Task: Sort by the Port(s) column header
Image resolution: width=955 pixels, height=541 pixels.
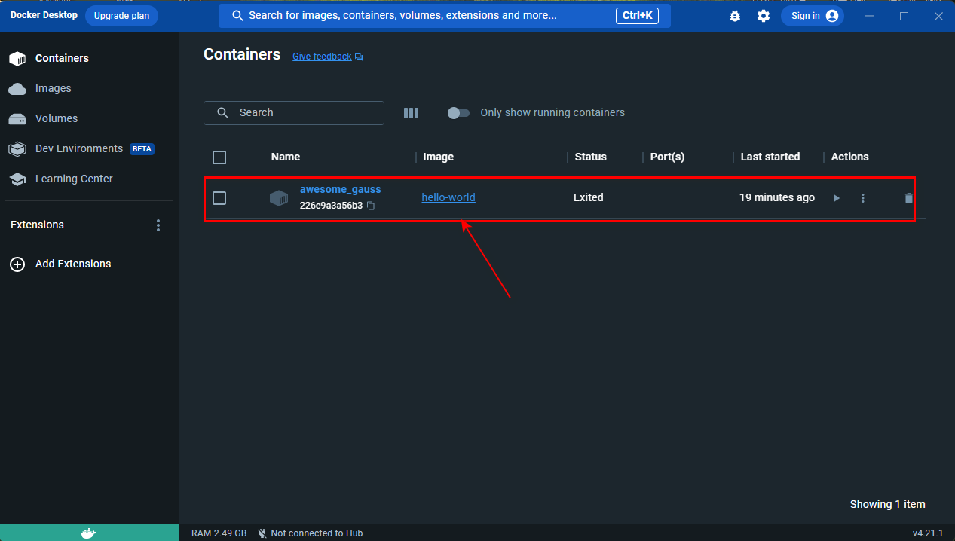Action: [x=667, y=157]
